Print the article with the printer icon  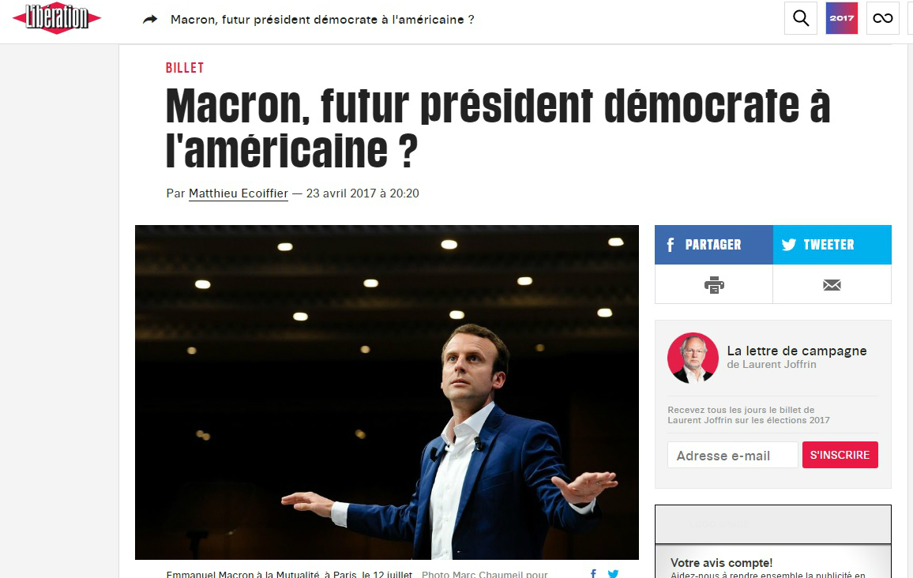[x=714, y=284]
